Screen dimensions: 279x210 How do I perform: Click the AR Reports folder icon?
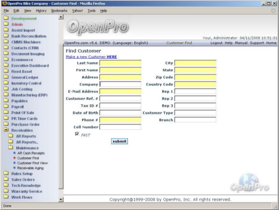click(11, 136)
